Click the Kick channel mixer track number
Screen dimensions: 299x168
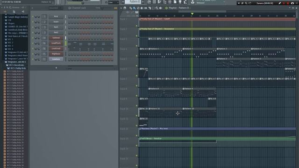44,17
